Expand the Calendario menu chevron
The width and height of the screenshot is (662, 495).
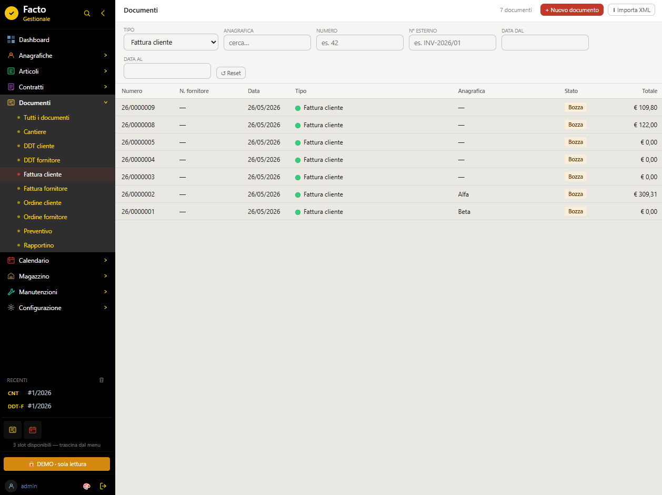105,260
